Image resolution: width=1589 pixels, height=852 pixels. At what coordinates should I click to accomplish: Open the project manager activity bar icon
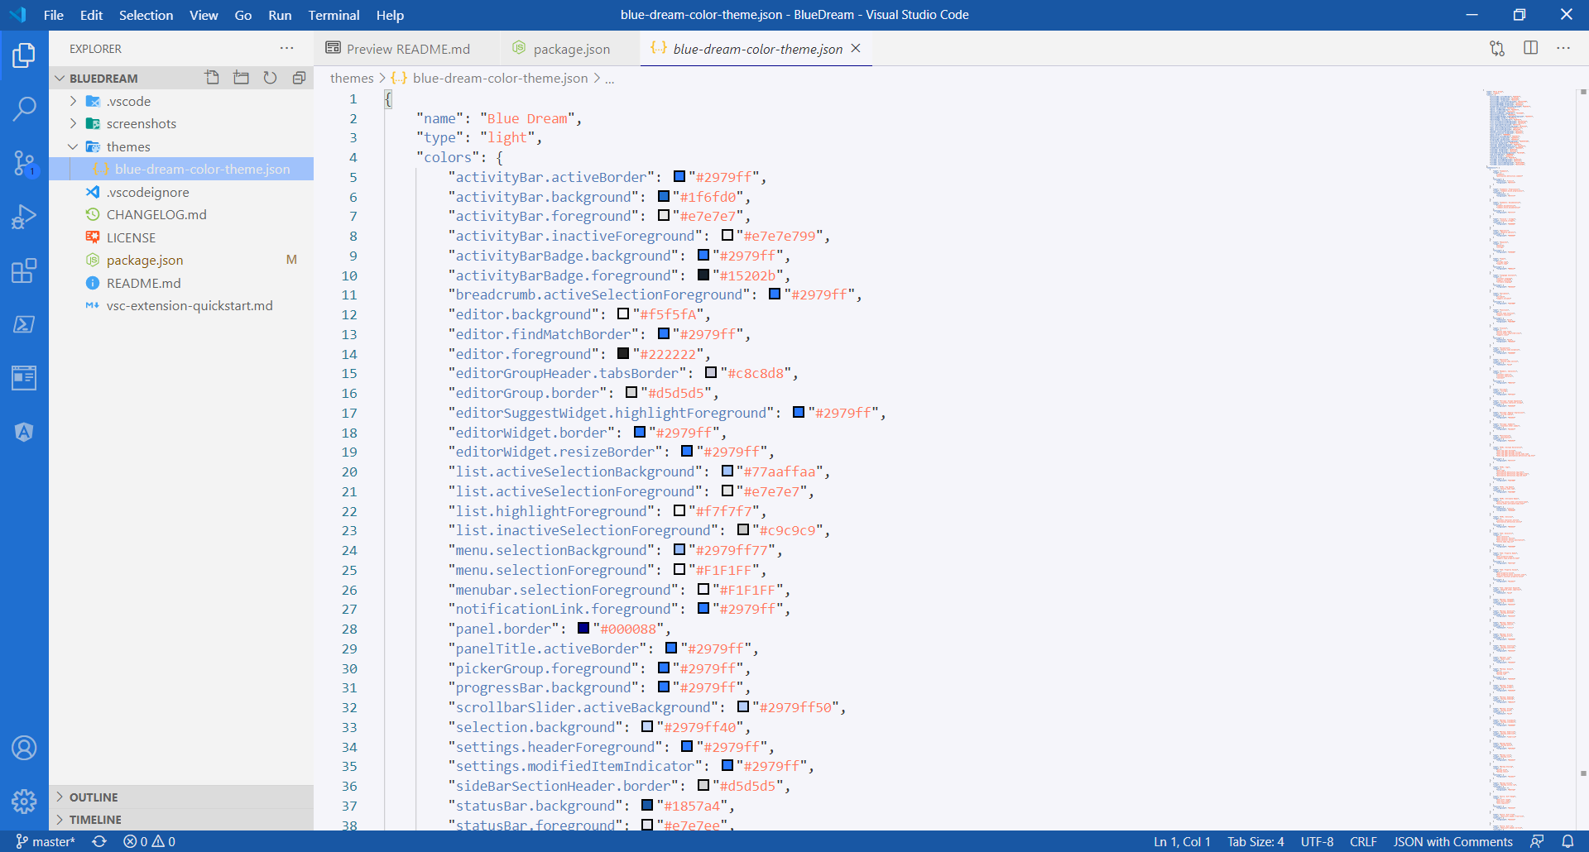24,378
